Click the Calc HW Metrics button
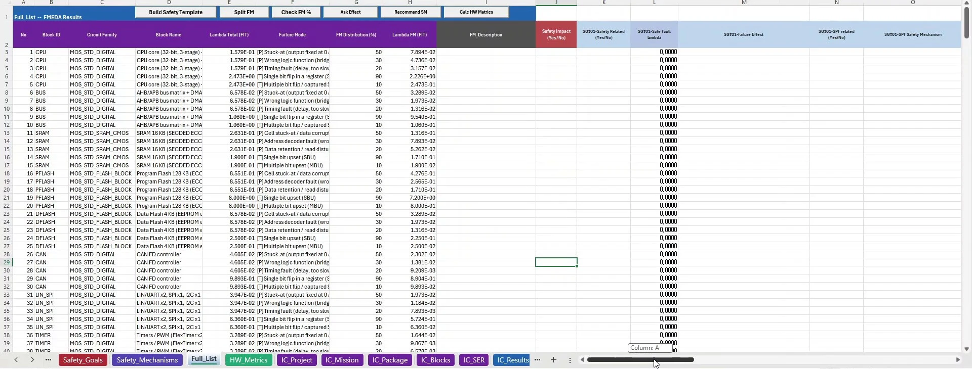Image resolution: width=972 pixels, height=369 pixels. pyautogui.click(x=476, y=12)
